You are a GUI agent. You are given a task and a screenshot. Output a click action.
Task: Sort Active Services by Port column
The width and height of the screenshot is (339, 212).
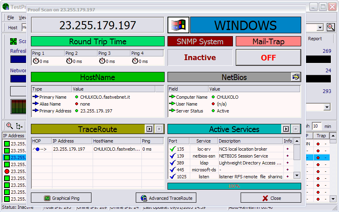coord(178,141)
